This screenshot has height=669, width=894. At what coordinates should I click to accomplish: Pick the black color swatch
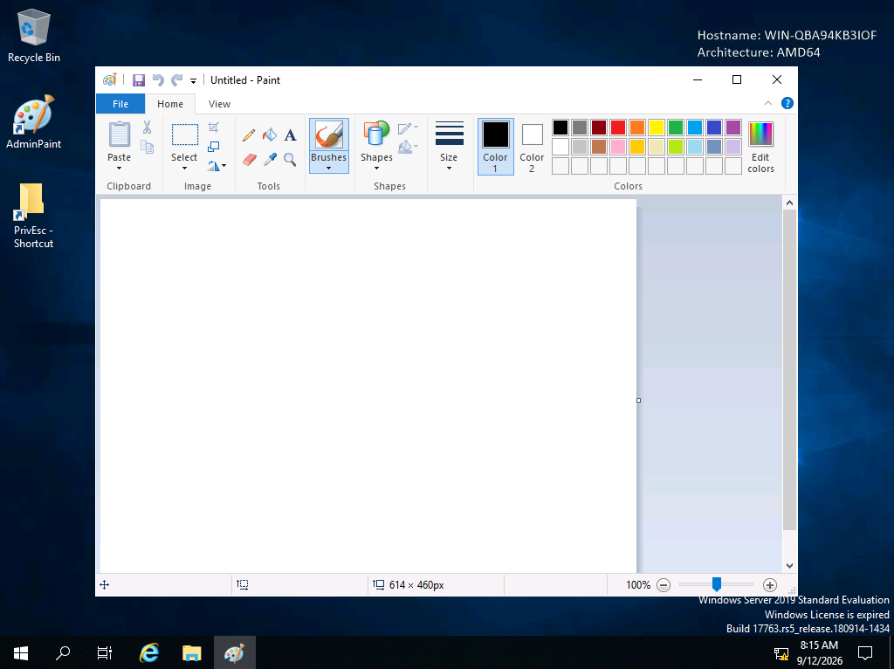coord(560,128)
